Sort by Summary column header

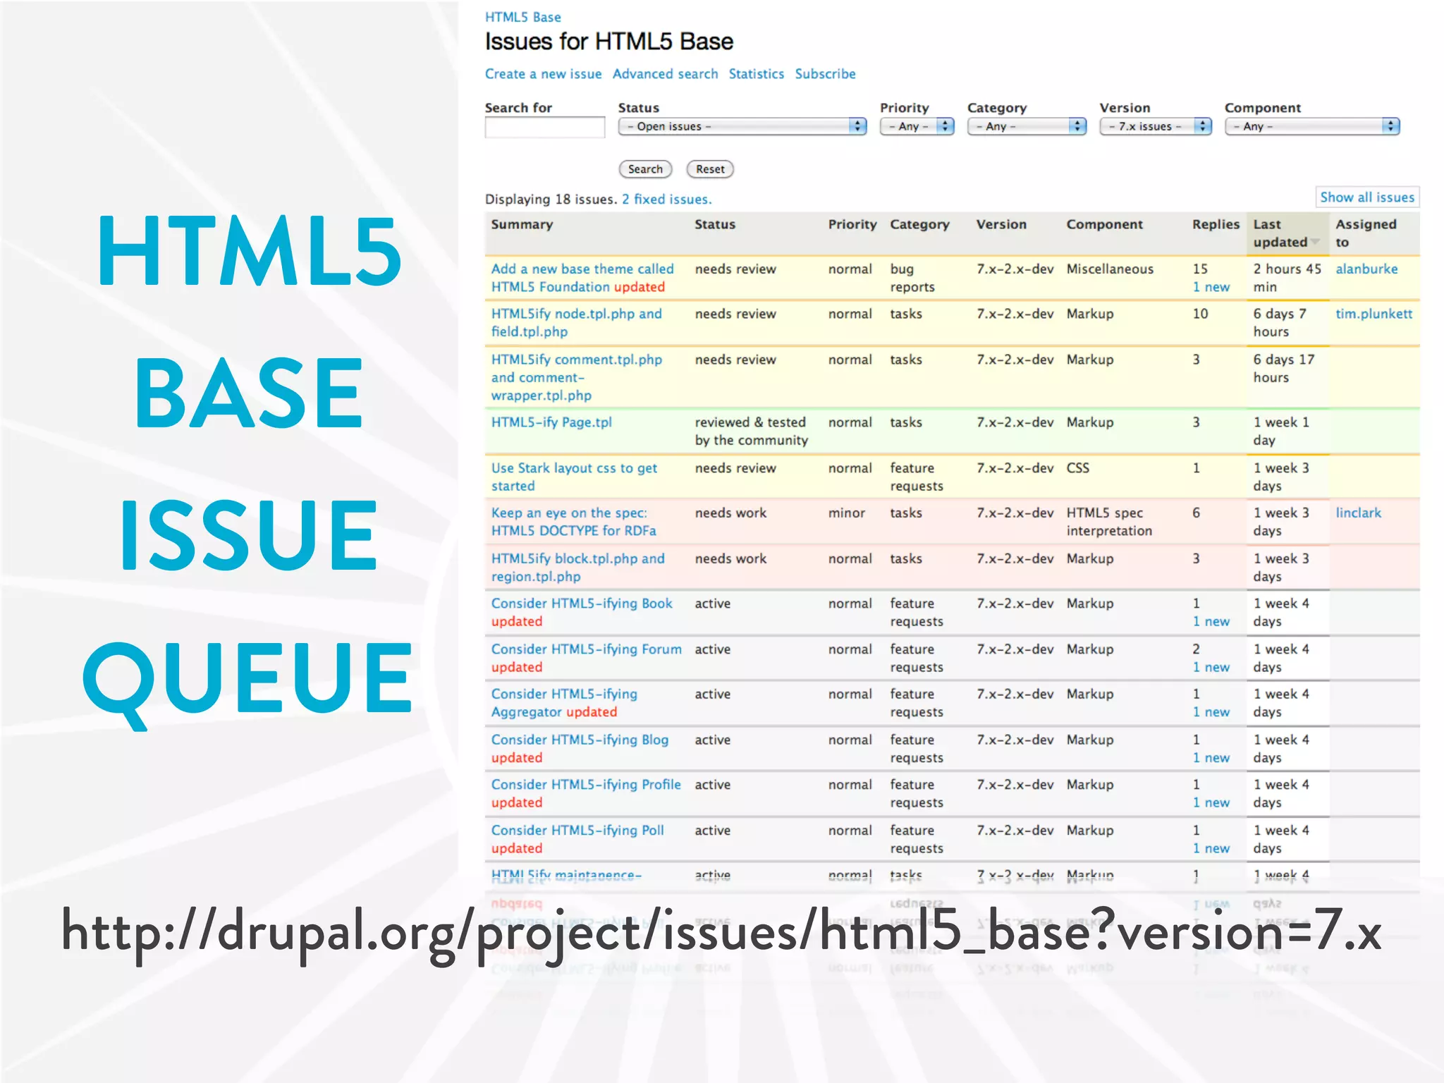pyautogui.click(x=522, y=224)
